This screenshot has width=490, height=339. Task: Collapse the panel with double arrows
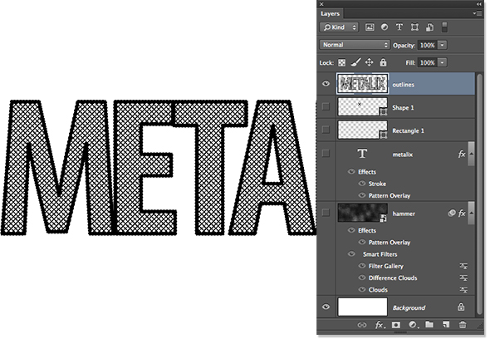(479, 4)
